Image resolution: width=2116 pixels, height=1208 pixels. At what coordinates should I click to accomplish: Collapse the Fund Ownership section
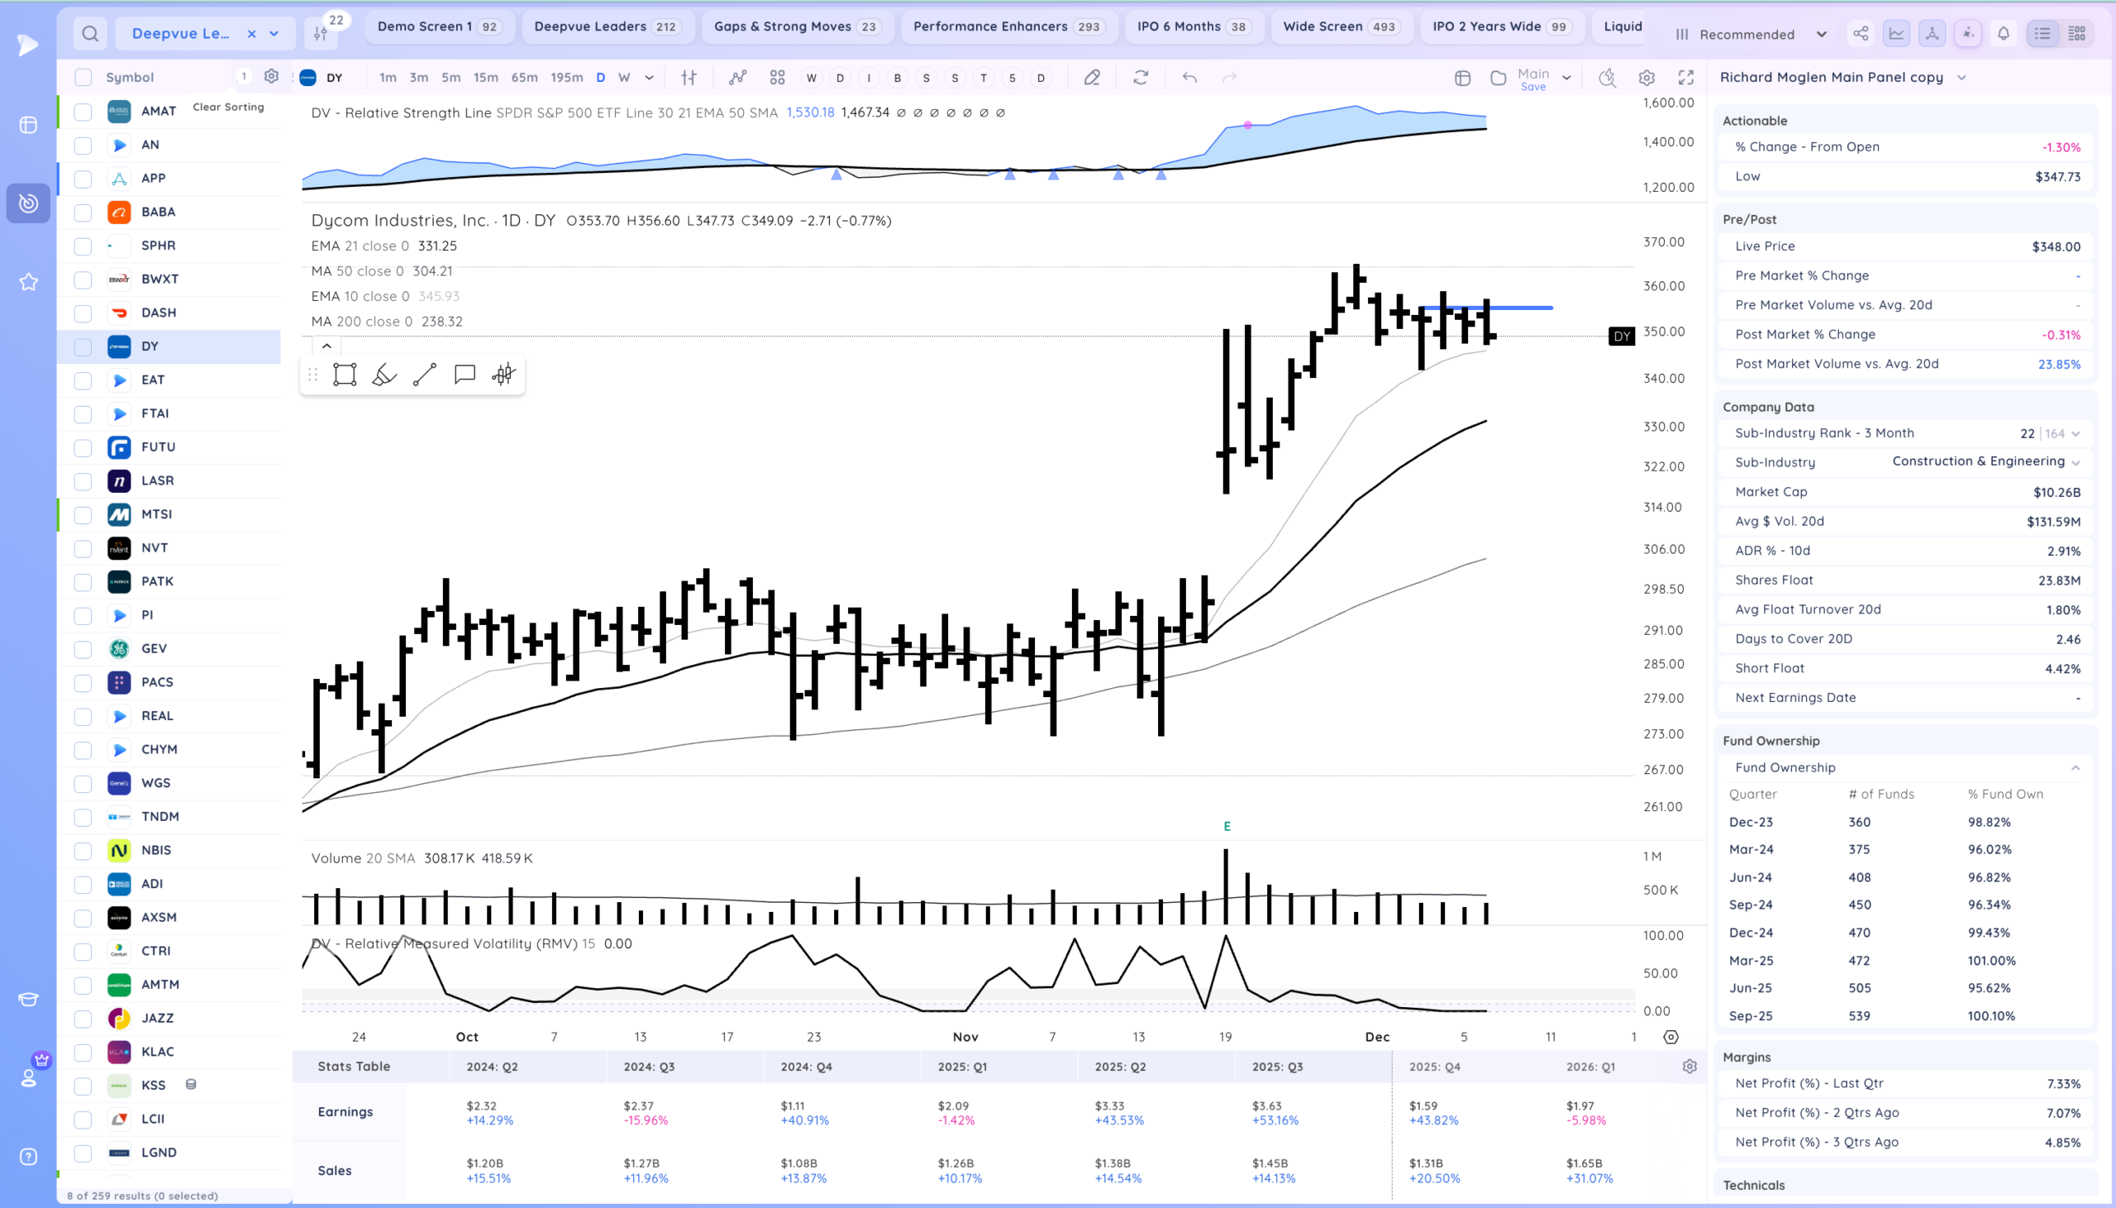(x=2075, y=767)
